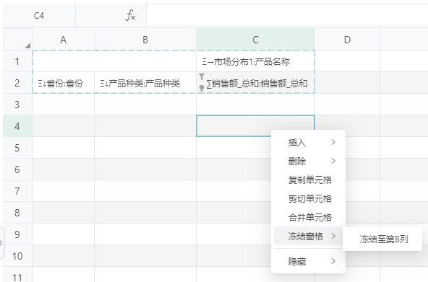Expand the 删除 submenu arrow
The width and height of the screenshot is (428, 282).
tap(333, 161)
